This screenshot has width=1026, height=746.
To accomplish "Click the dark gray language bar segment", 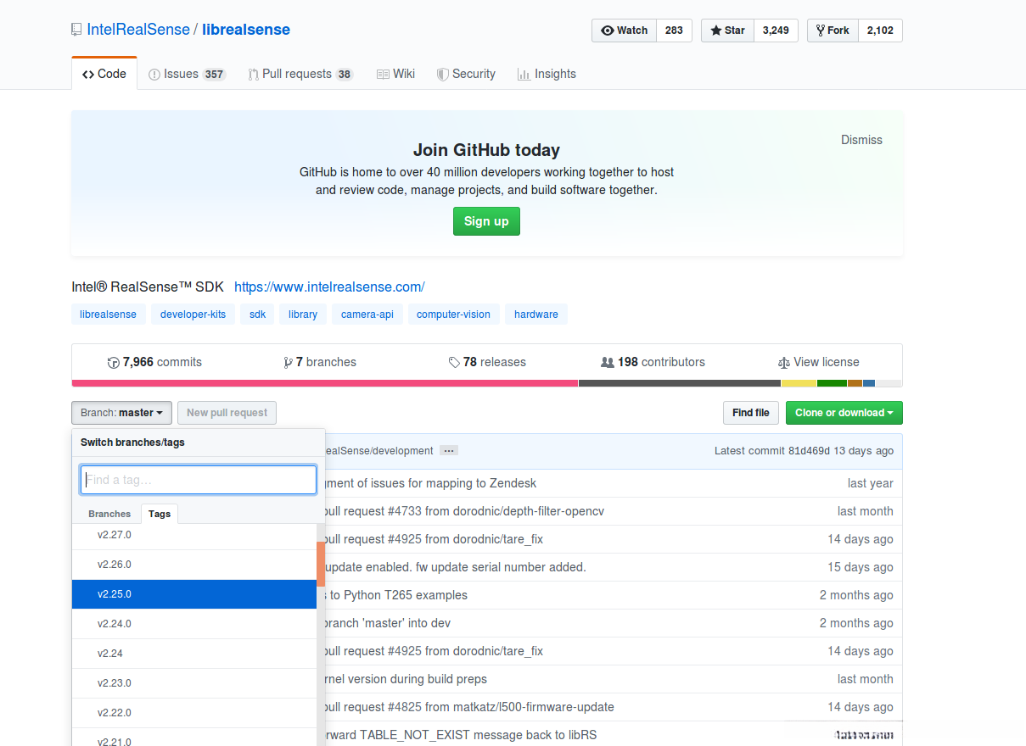I will click(x=680, y=383).
